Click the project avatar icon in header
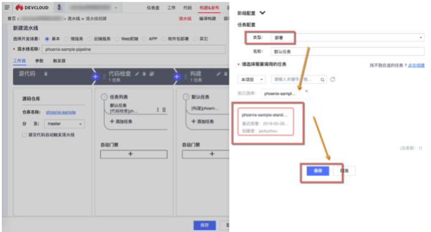This screenshot has height=232, width=431. click(x=59, y=7)
